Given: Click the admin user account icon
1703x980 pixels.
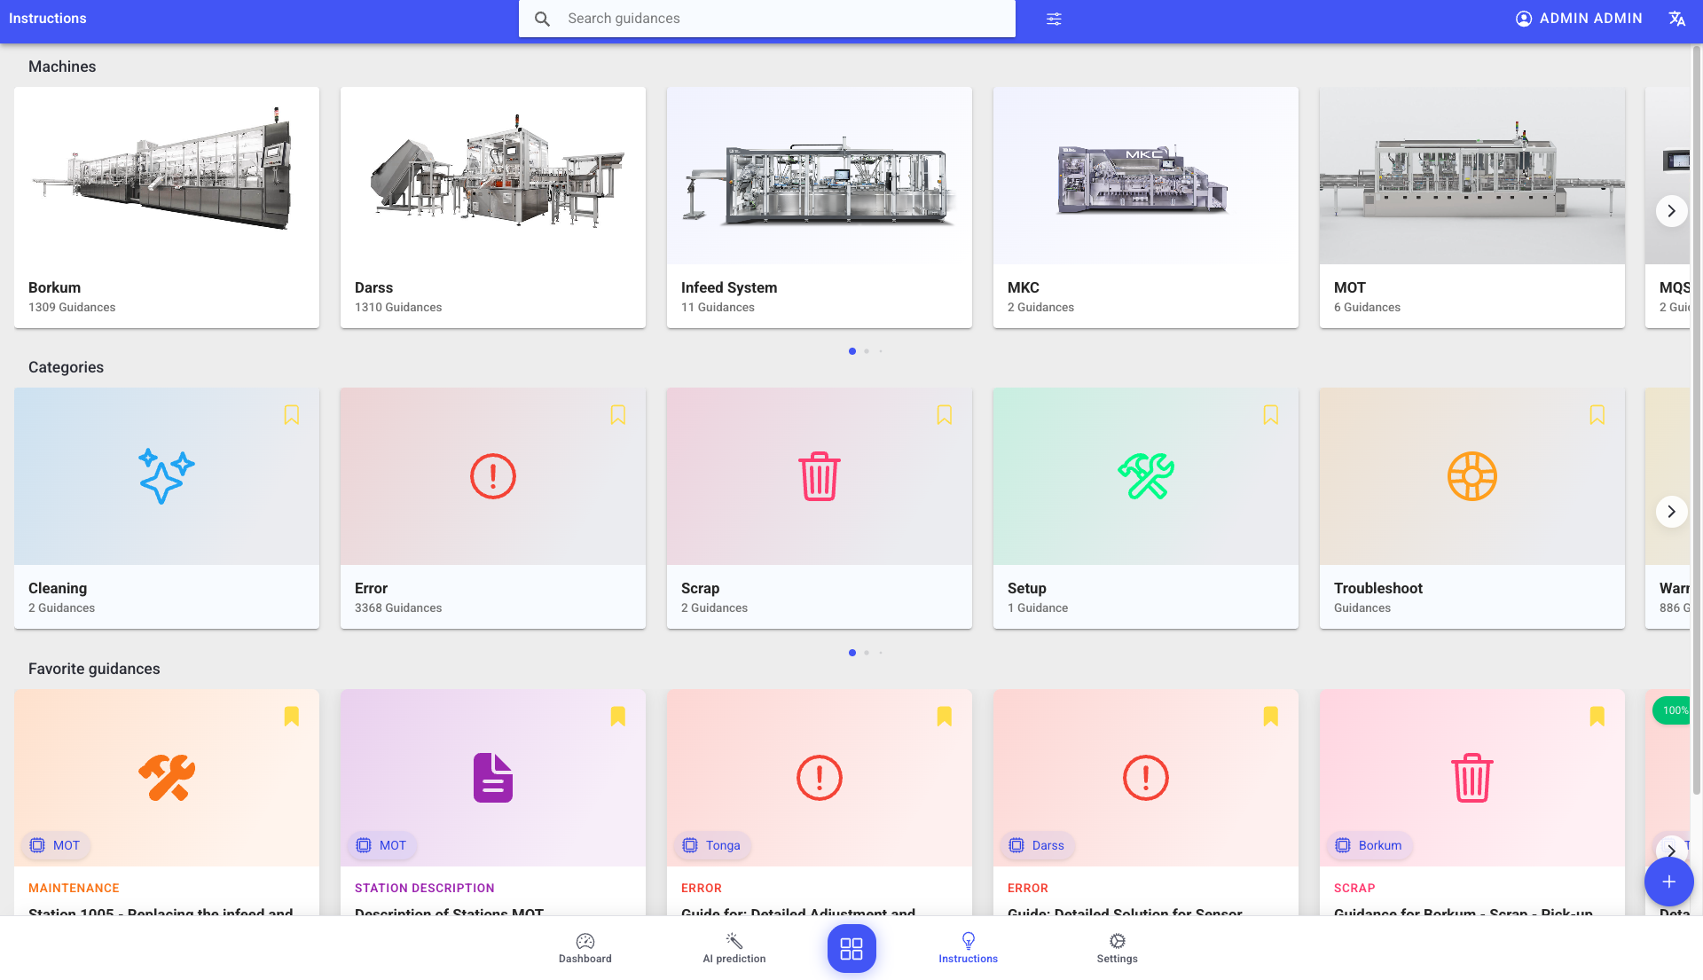Looking at the screenshot, I should [x=1524, y=19].
